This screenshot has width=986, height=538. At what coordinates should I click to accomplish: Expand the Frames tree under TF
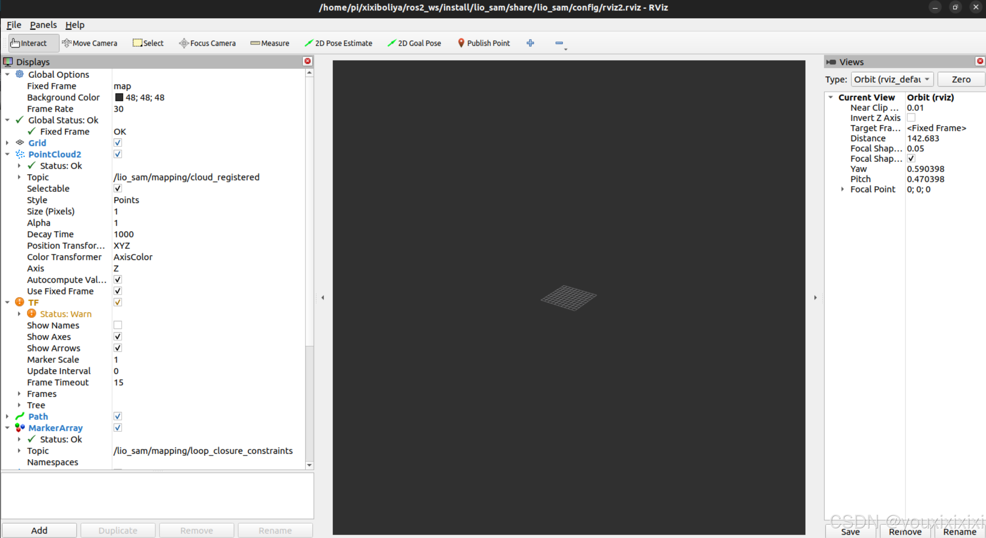pyautogui.click(x=19, y=394)
